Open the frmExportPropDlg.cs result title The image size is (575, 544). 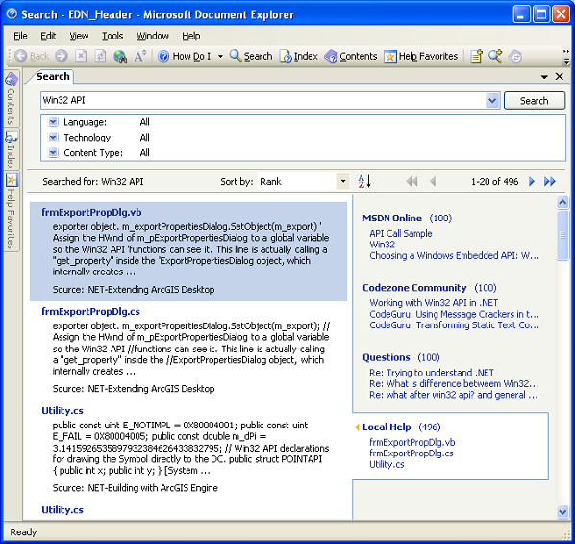click(90, 311)
